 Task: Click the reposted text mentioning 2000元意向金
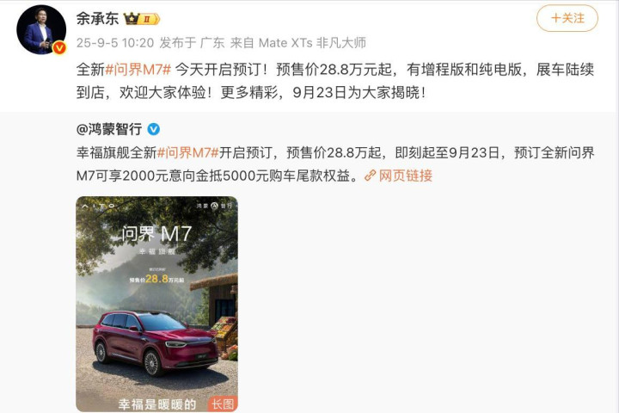coord(335,164)
